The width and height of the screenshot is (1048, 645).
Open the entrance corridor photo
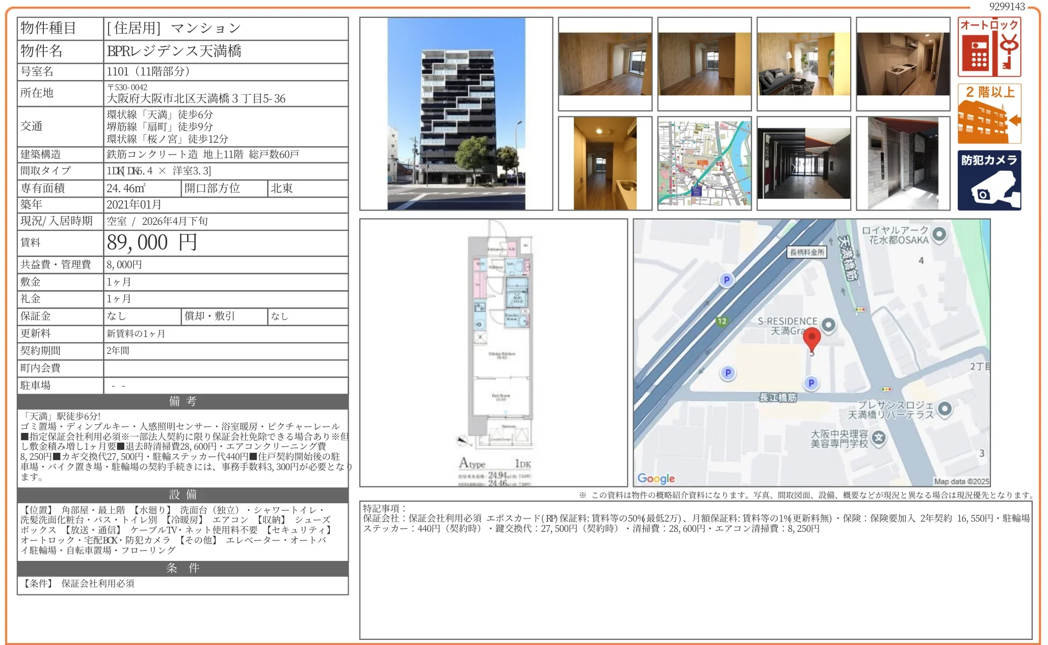point(803,163)
